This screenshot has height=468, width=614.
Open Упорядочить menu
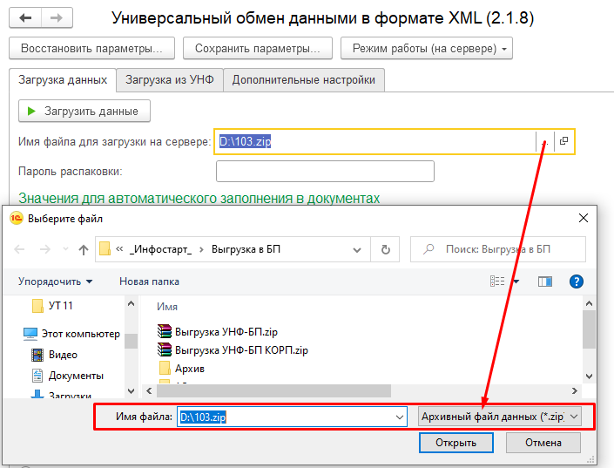(x=55, y=281)
